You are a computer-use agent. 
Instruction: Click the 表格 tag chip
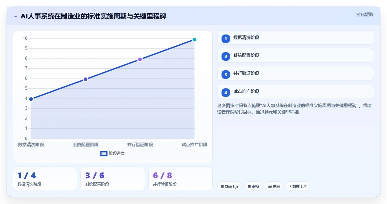(253, 186)
